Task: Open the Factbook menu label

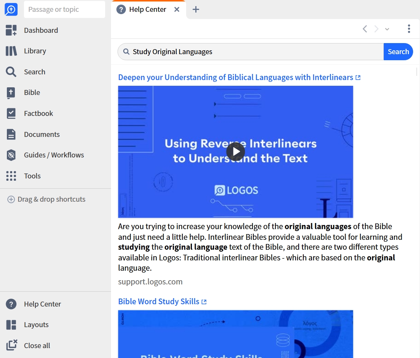Action: click(x=39, y=114)
